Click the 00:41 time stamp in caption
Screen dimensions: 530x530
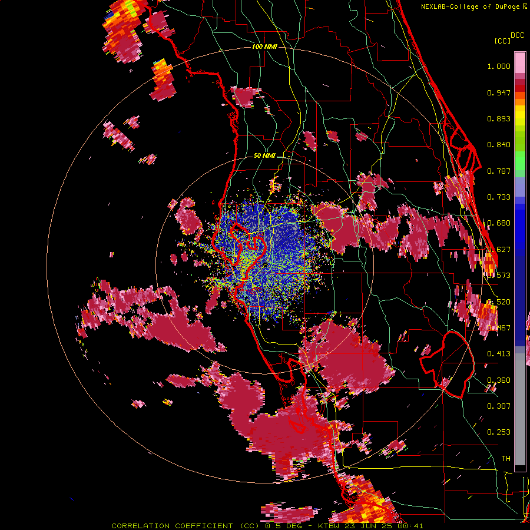(x=409, y=526)
